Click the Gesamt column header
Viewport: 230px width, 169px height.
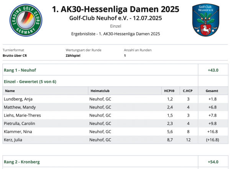pos(212,91)
